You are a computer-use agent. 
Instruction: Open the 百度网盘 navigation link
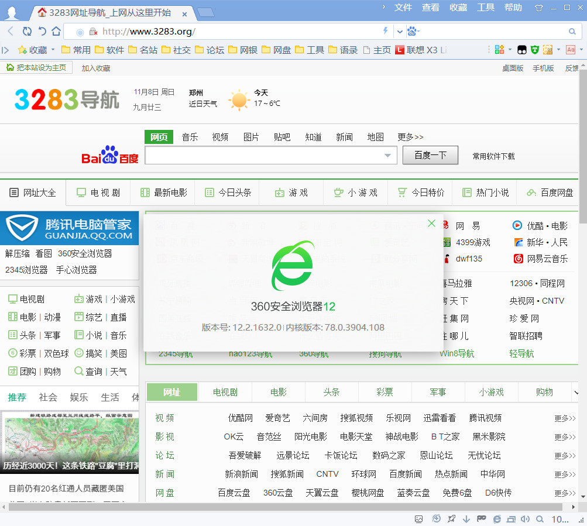pyautogui.click(x=550, y=193)
